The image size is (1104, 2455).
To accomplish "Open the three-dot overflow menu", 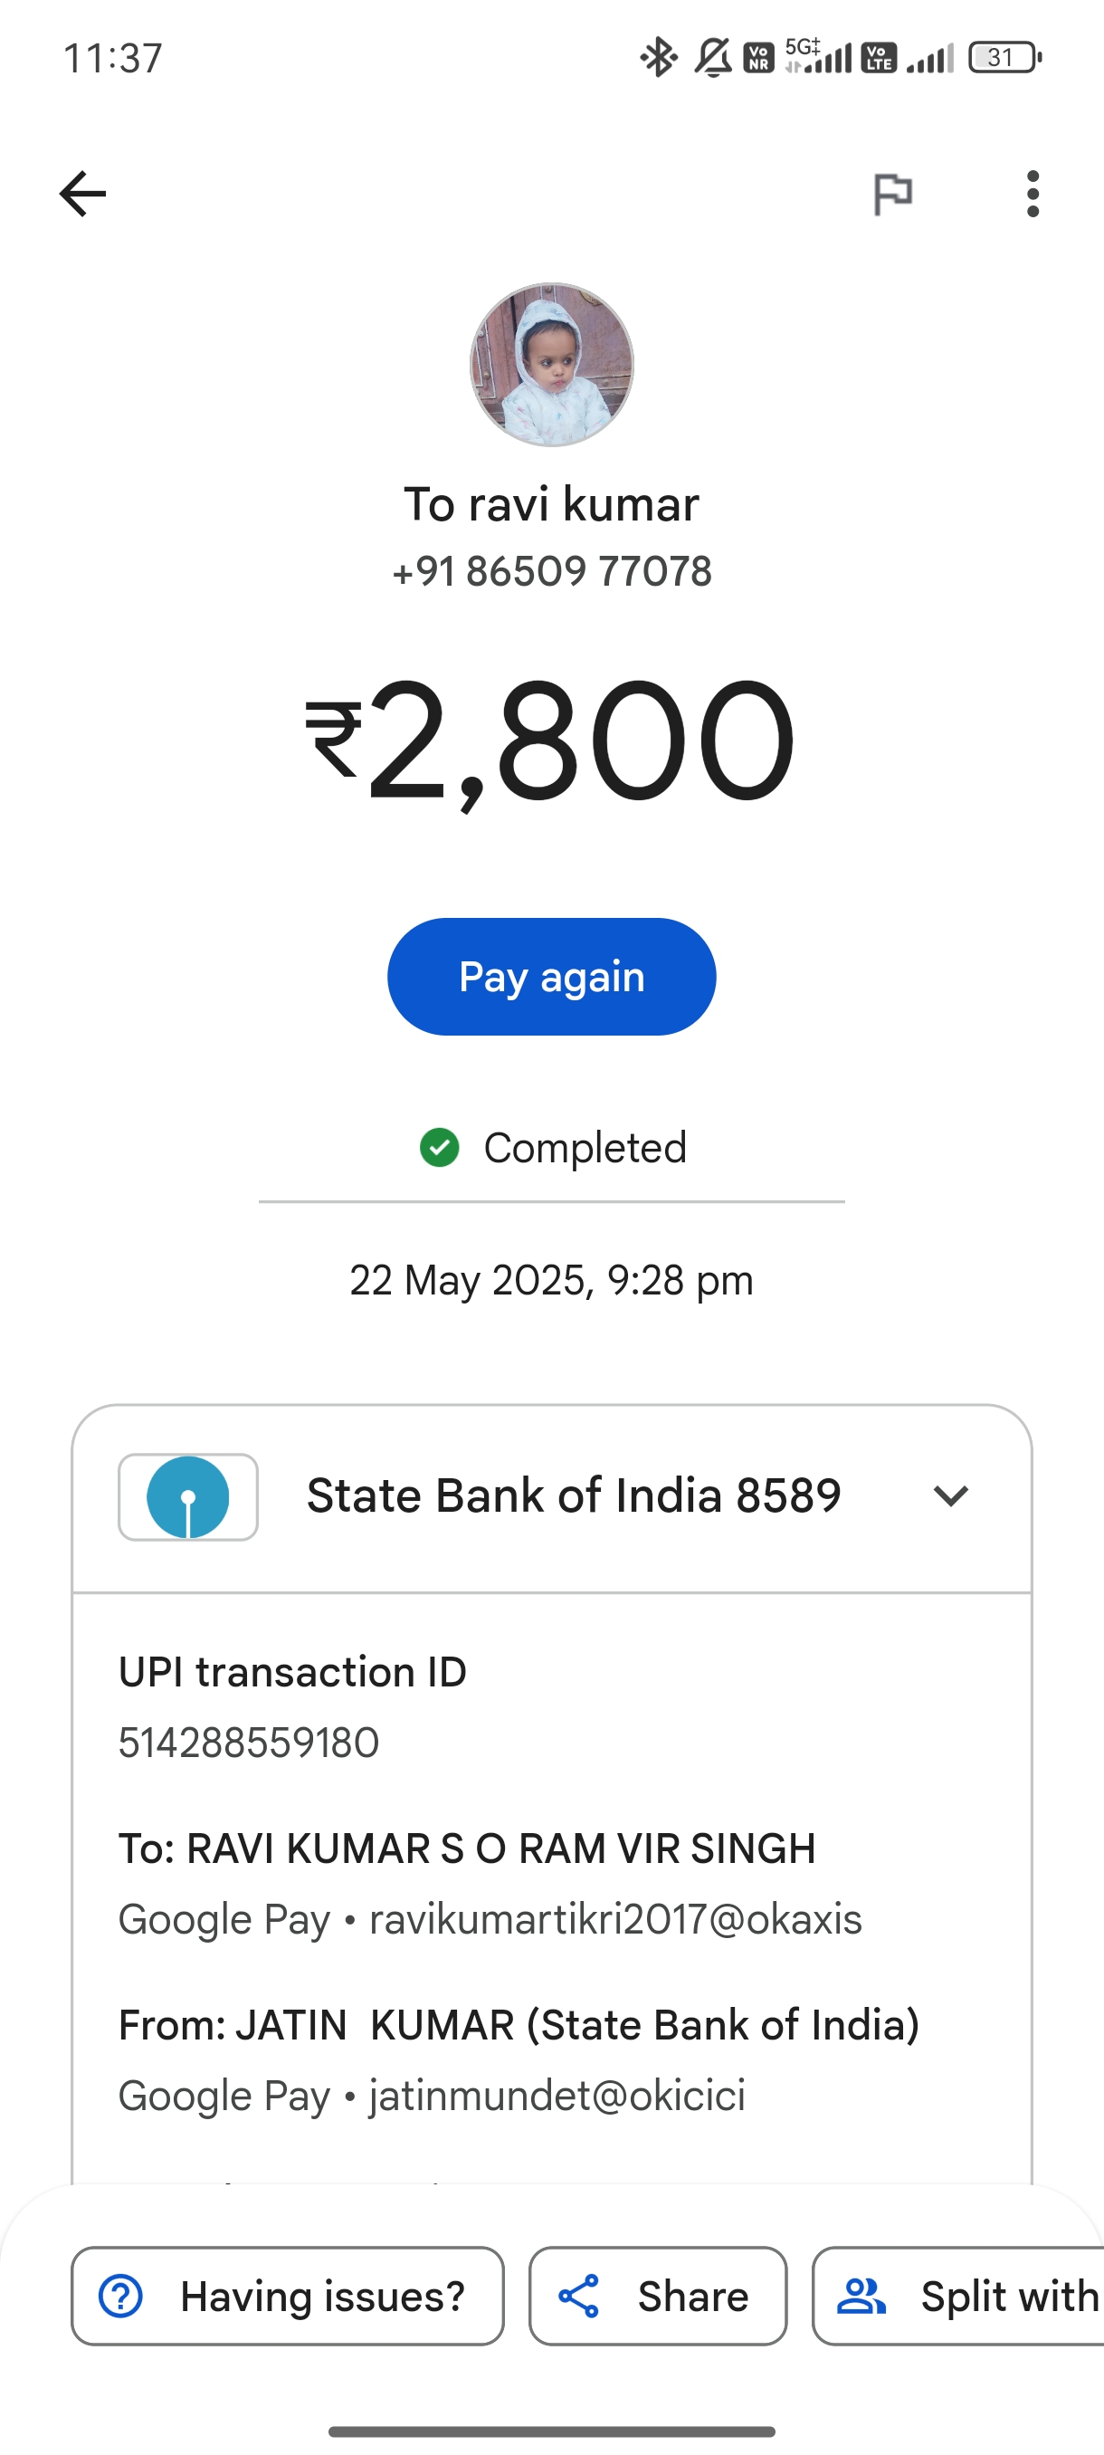I will click(1033, 195).
